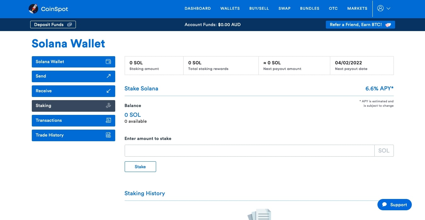
Task: Click 'APY is estimated and' disclaimer text
Action: (377, 101)
